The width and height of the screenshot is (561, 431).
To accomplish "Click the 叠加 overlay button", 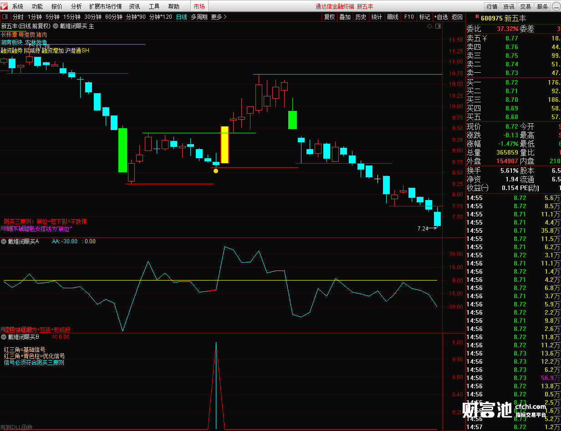I will coord(345,17).
